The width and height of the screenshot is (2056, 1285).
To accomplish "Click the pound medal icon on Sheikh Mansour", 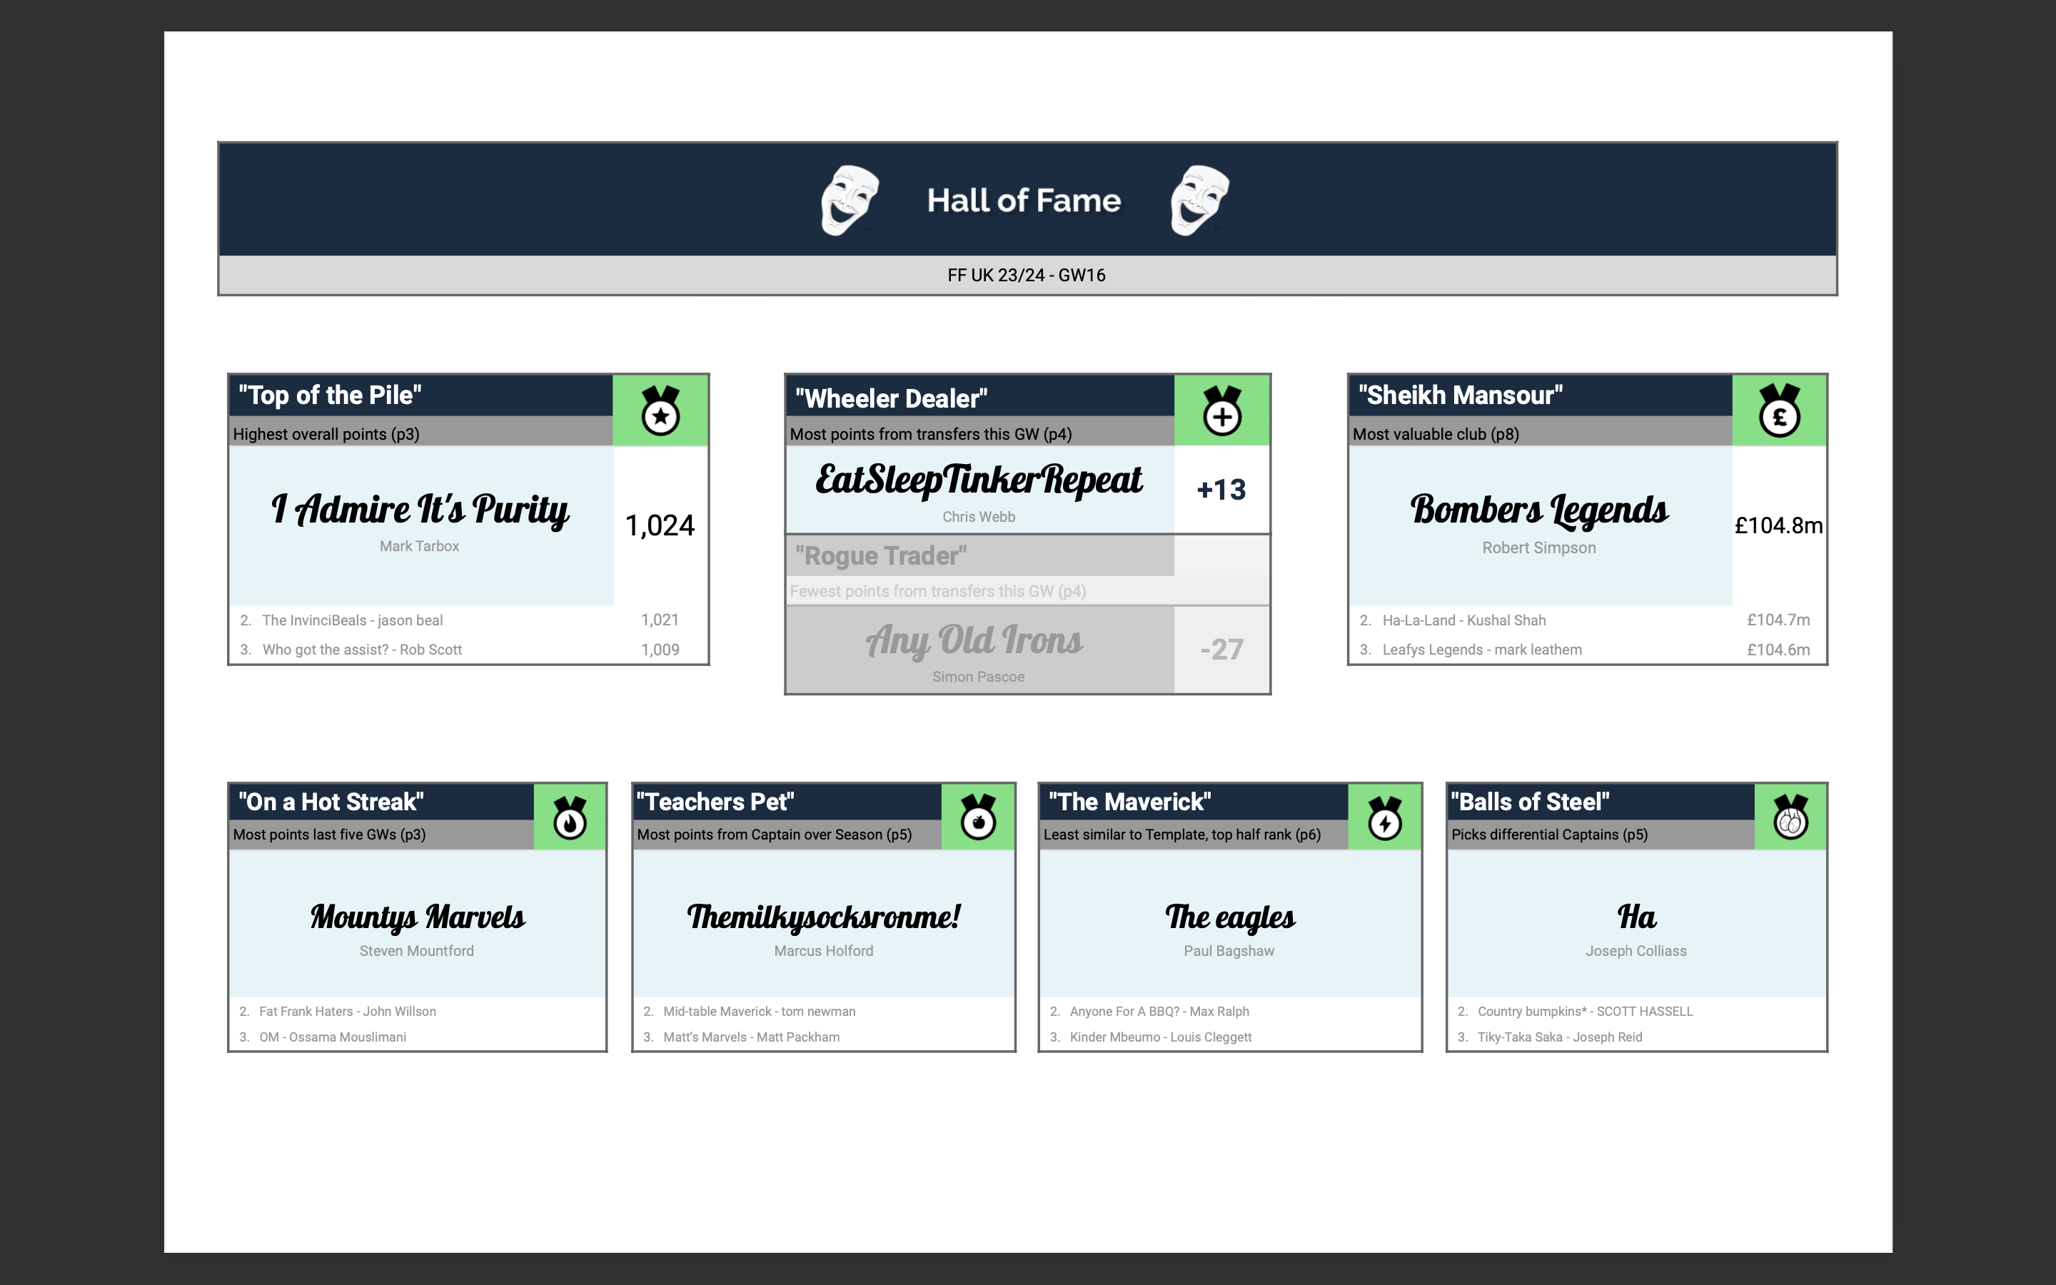I will [1779, 411].
